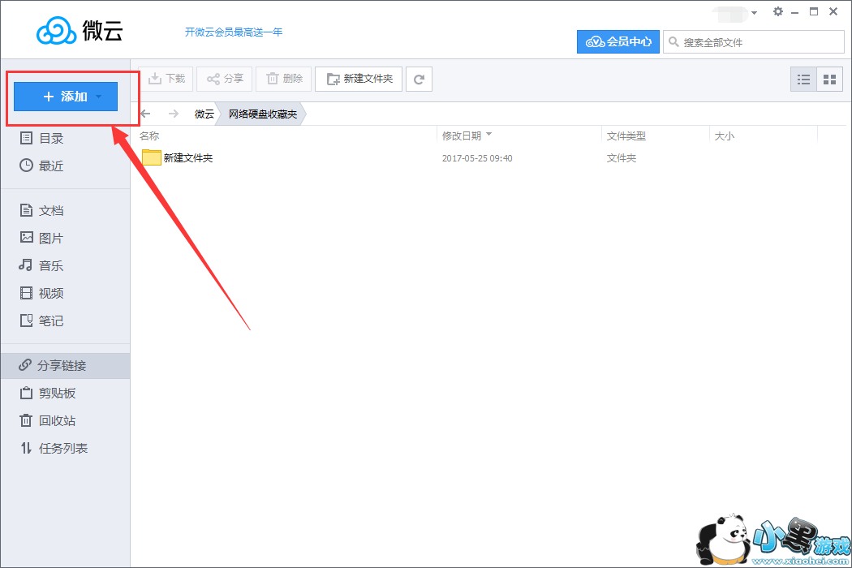Image resolution: width=852 pixels, height=568 pixels.
Task: Expand the account dropdown arrow
Action: (754, 13)
